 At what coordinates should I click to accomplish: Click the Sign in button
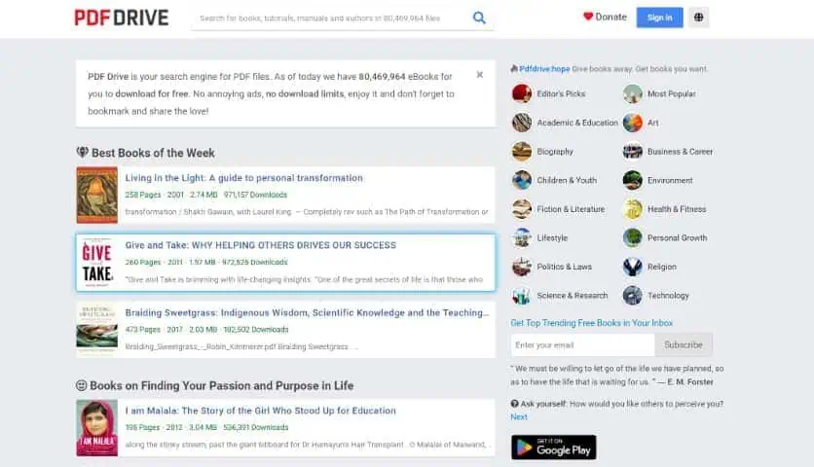(x=660, y=18)
